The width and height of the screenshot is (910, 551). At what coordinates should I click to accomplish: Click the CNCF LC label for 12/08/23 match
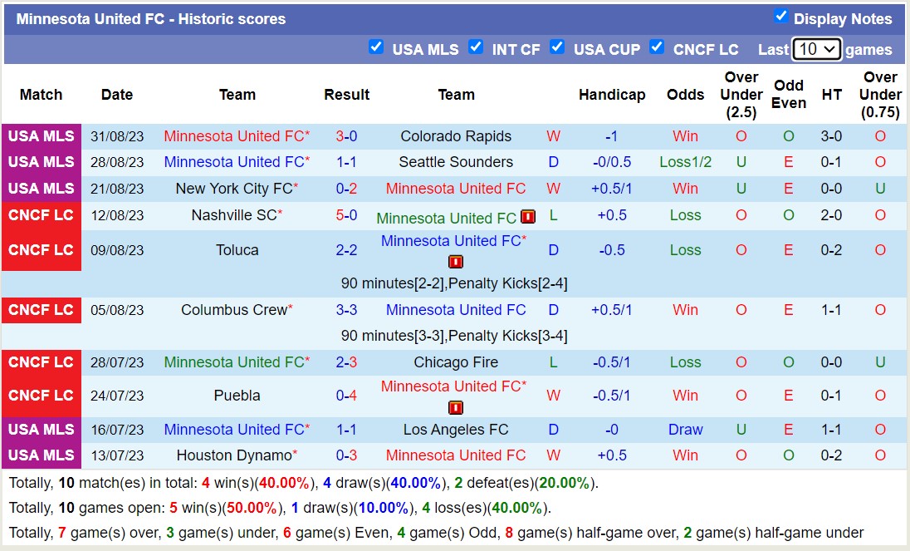click(x=41, y=215)
